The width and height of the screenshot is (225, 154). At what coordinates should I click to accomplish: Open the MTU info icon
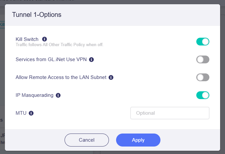tap(31, 113)
